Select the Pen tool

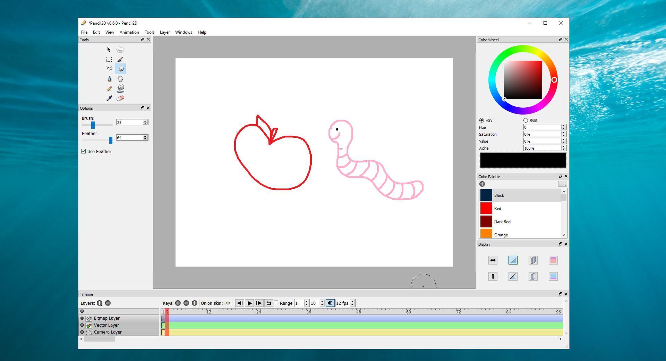[109, 79]
